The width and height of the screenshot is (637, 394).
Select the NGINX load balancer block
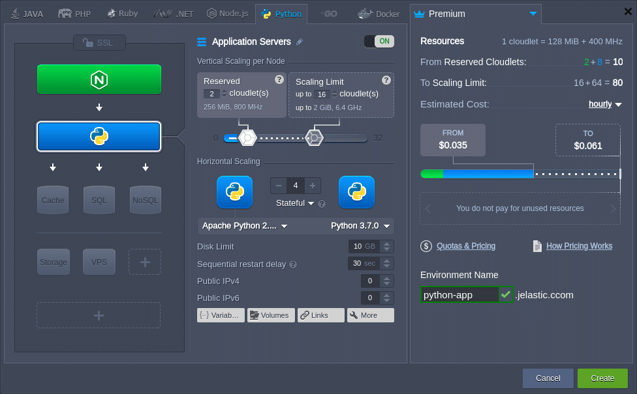pyautogui.click(x=99, y=79)
